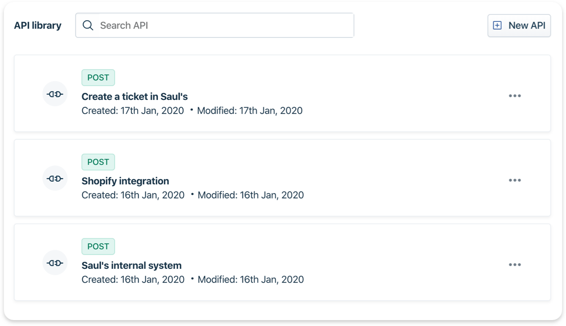566x326 pixels.
Task: Open more options for Saul's internal system
Action: pos(515,265)
